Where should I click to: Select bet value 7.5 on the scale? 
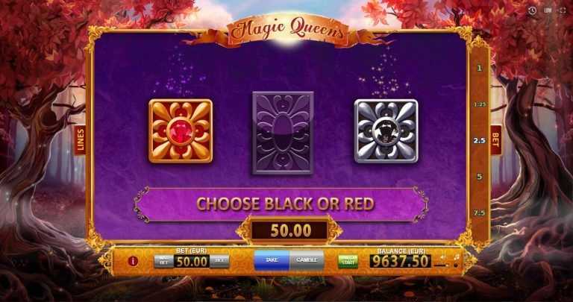tap(480, 213)
